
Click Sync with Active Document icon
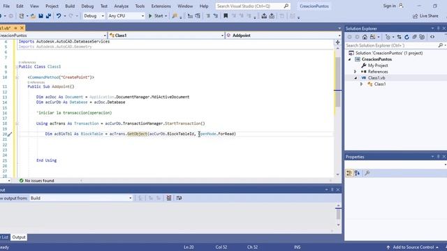[x=399, y=37]
